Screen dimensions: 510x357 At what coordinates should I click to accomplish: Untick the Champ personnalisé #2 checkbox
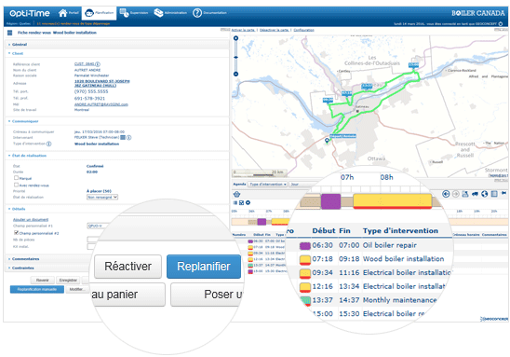pos(16,233)
